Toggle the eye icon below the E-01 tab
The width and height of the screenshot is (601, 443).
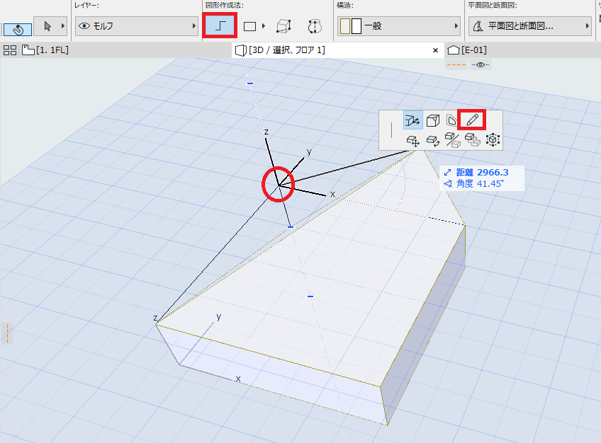click(x=481, y=64)
